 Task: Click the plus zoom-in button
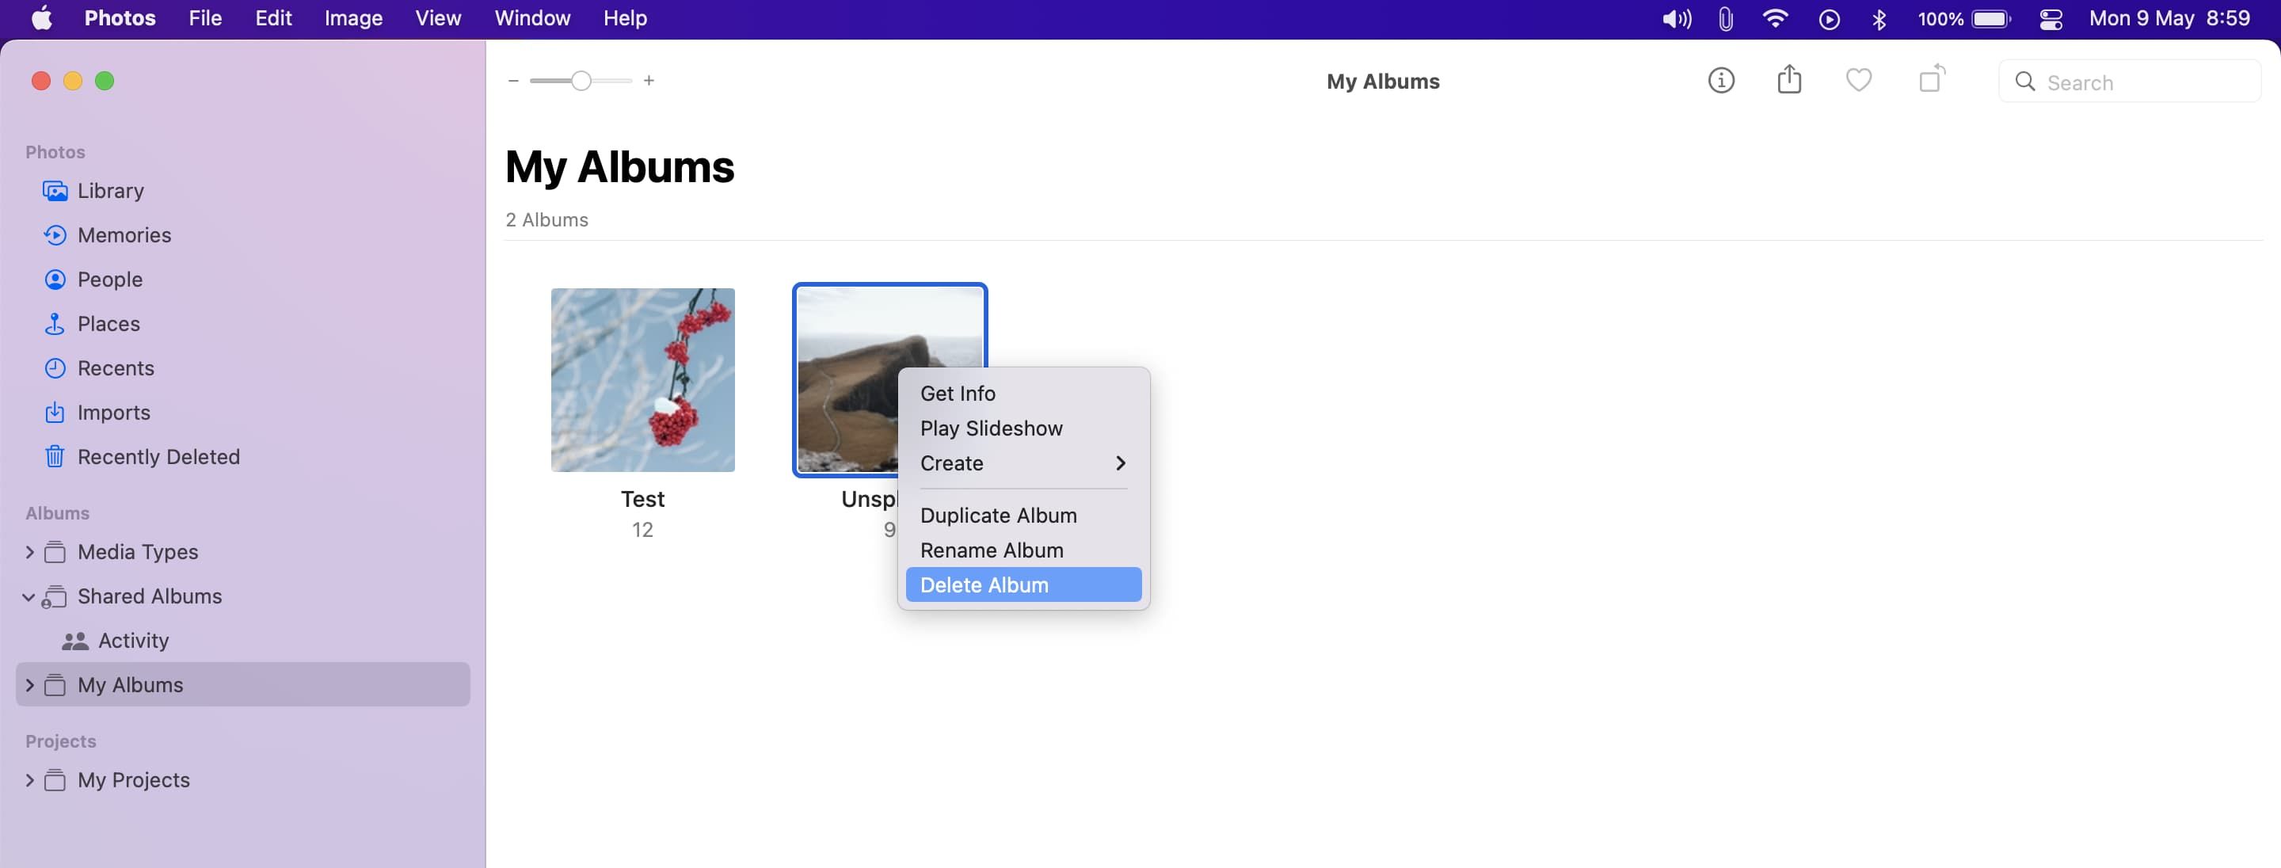coord(649,81)
